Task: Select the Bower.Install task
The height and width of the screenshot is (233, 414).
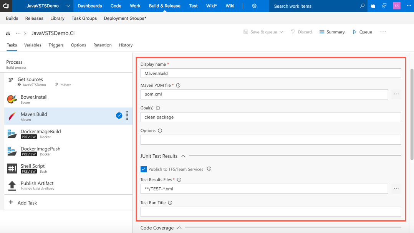Action: 68,99
